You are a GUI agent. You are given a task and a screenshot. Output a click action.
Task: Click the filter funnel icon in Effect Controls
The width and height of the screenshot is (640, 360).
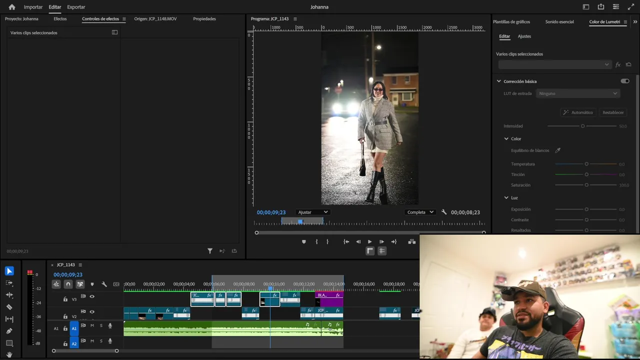click(210, 251)
